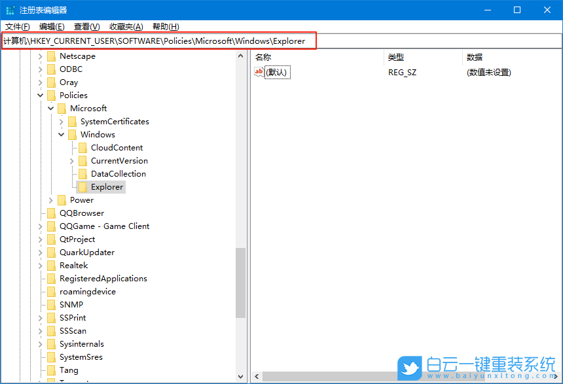Collapse the Microsoft node chevron

pos(50,108)
